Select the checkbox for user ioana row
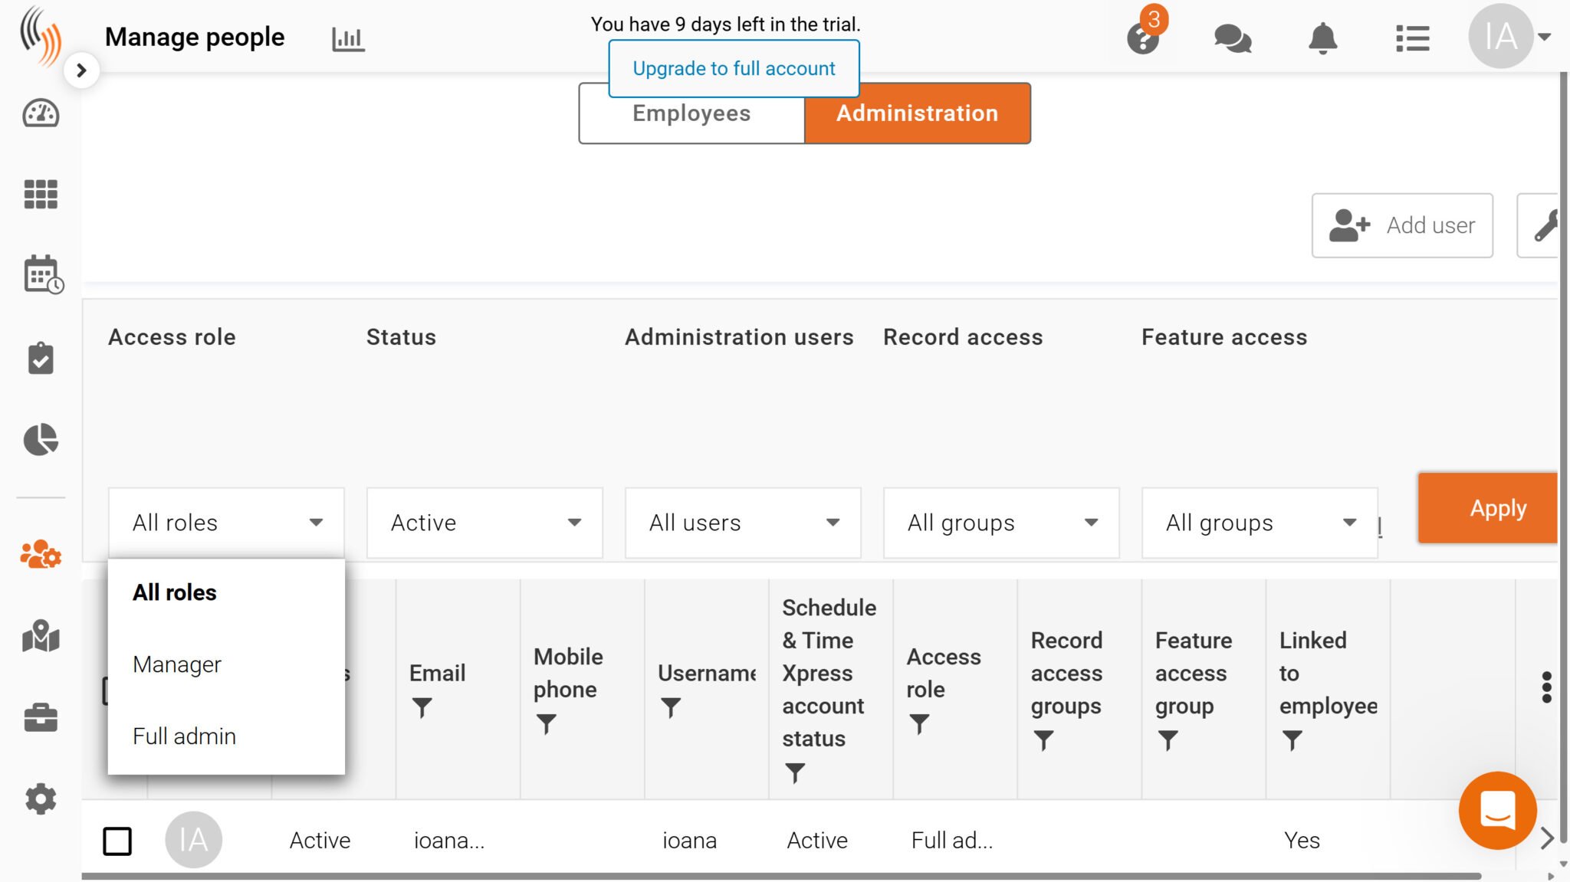Viewport: 1570px width, 882px height. pyautogui.click(x=117, y=841)
